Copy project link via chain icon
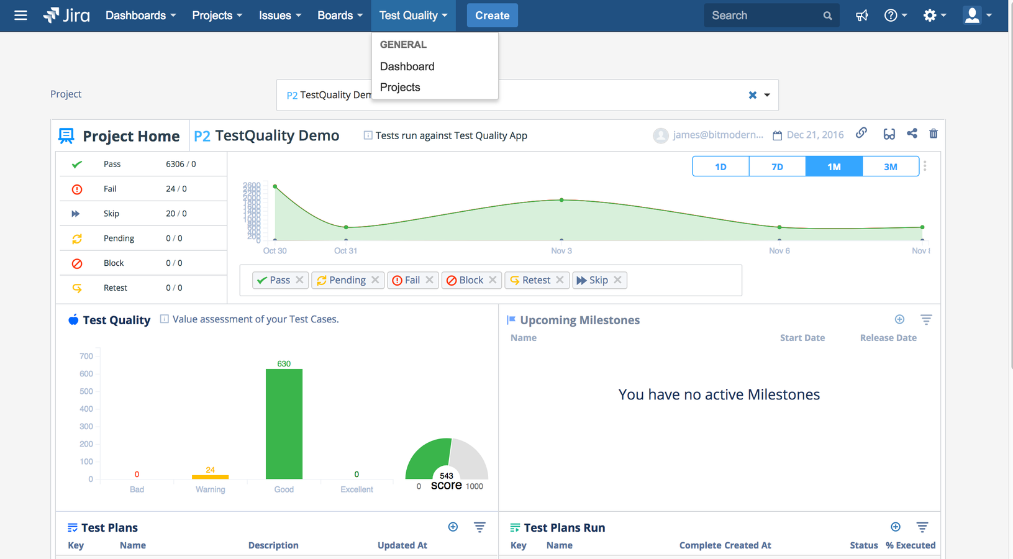 [861, 134]
